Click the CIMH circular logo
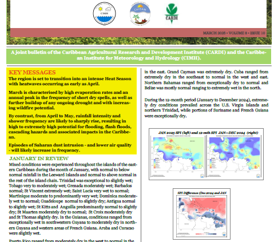278x242 pixels. pyautogui.click(x=104, y=14)
